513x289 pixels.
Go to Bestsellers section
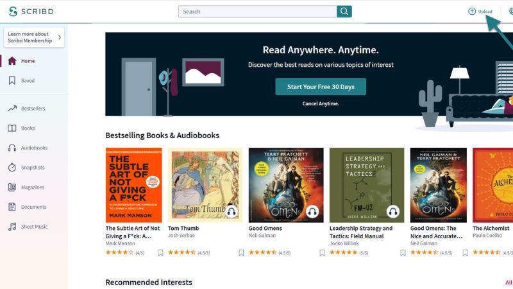(33, 109)
